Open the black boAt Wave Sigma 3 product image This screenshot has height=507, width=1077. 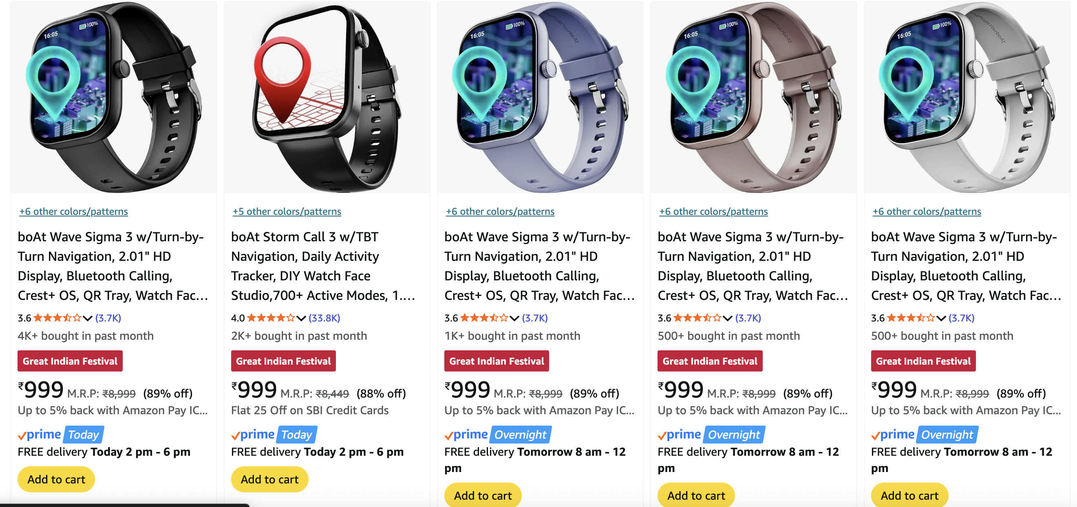pyautogui.click(x=113, y=97)
